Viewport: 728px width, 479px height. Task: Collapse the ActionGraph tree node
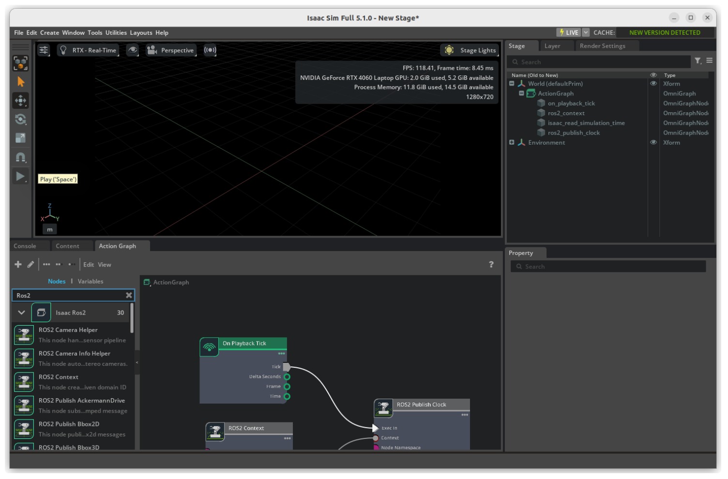(x=521, y=93)
